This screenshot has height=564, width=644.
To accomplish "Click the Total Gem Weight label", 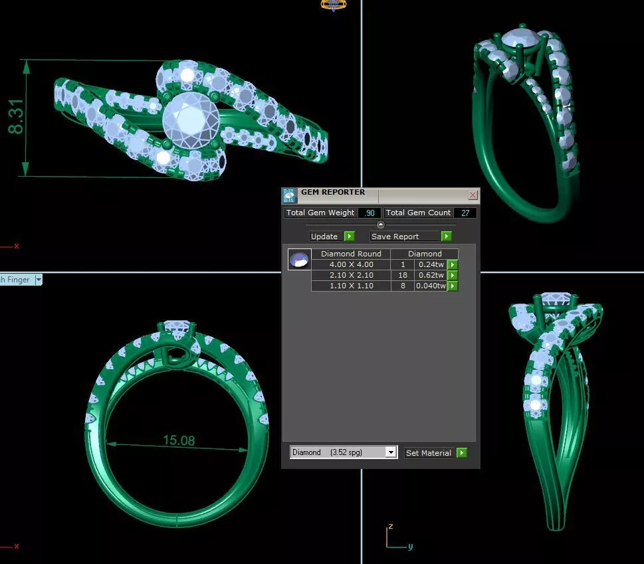I will click(x=320, y=213).
